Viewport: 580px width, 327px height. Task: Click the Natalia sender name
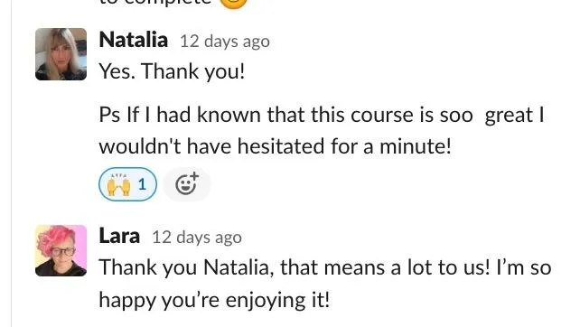(134, 40)
